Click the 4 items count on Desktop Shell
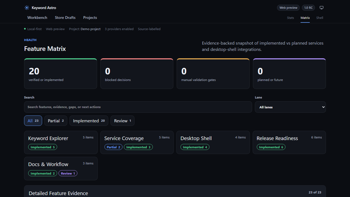Viewport: 350px width, 197px height. pyautogui.click(x=240, y=137)
